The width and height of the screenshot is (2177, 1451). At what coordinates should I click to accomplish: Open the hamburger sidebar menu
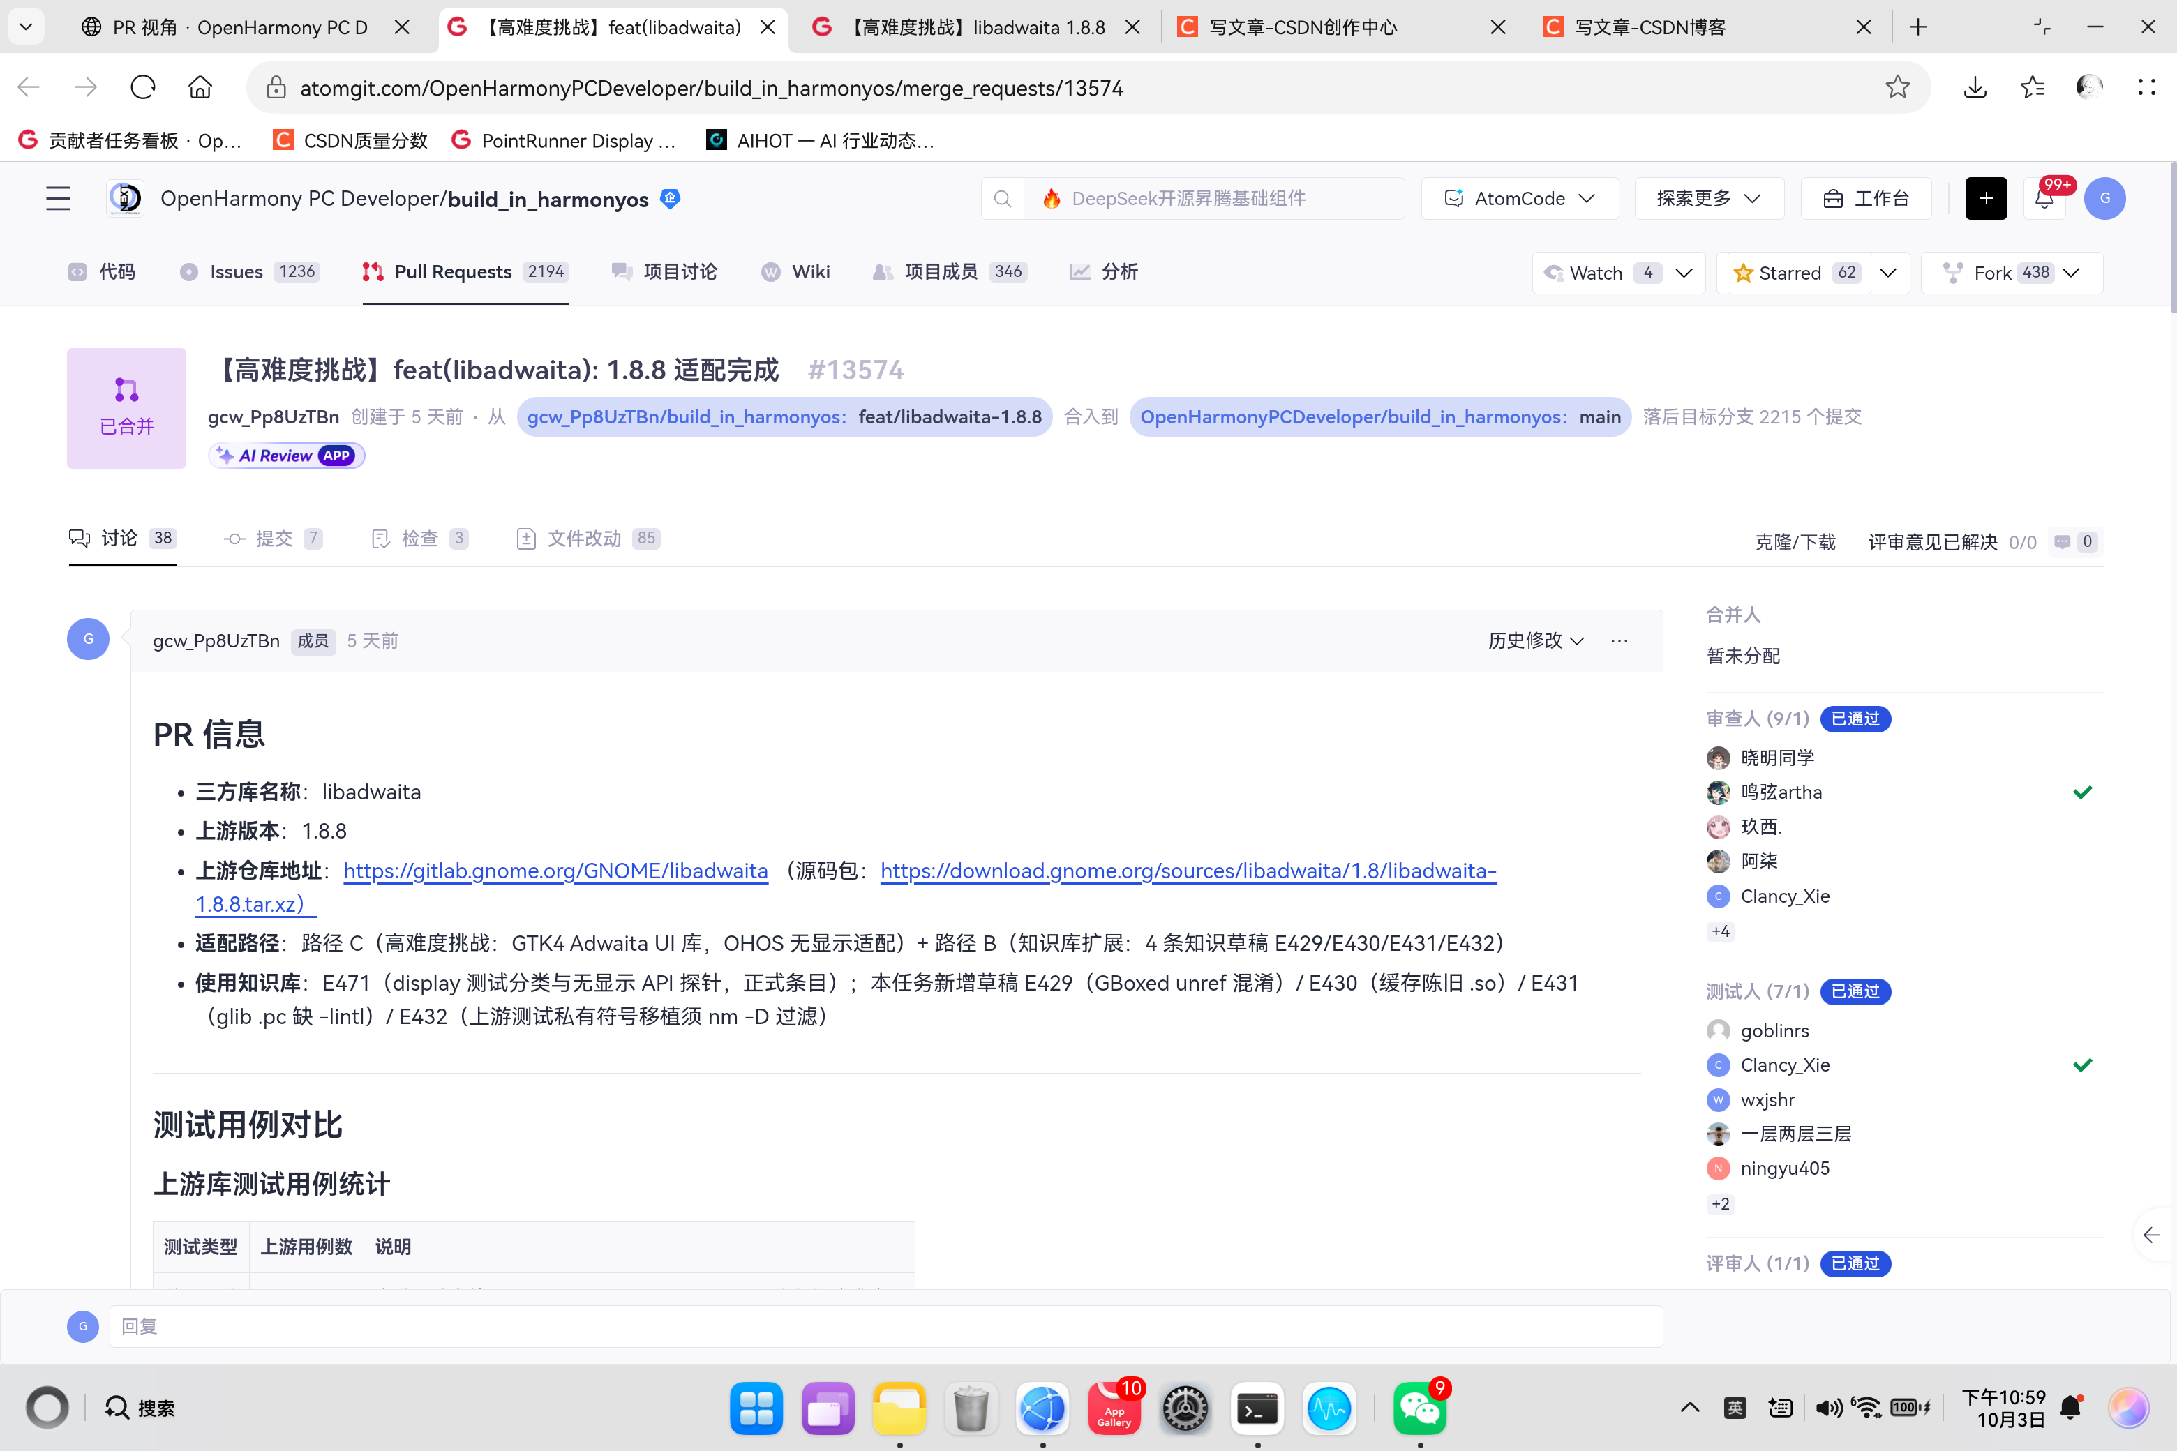[x=59, y=199]
